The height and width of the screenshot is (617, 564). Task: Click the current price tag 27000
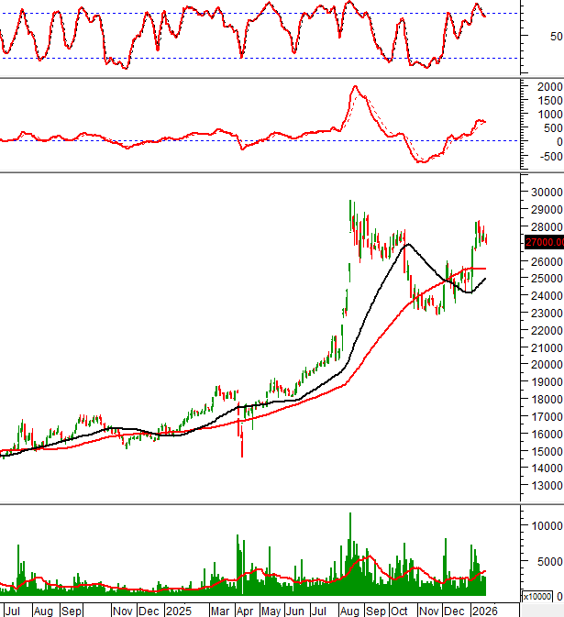pos(543,242)
